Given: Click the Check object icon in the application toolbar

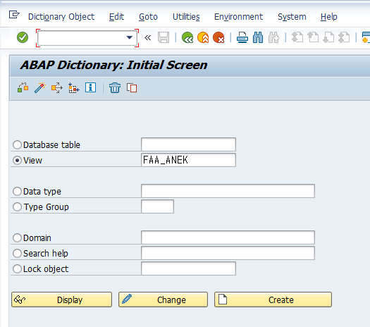Looking at the screenshot, I should coord(23,88).
